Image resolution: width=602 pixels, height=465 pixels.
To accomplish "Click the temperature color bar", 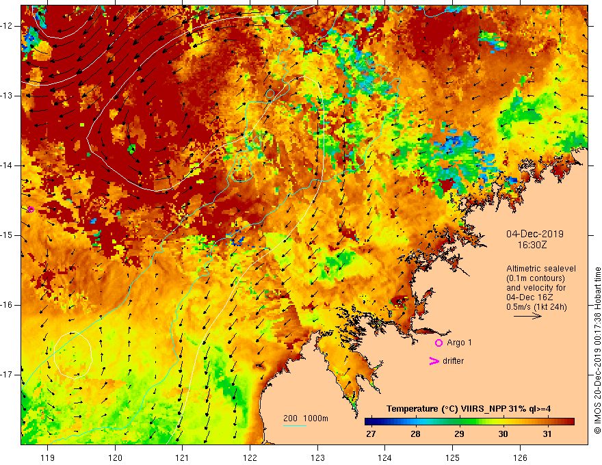I will pyautogui.click(x=469, y=422).
